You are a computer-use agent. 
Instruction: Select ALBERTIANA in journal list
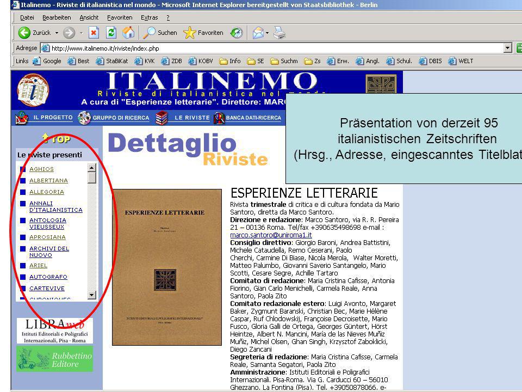pos(48,180)
